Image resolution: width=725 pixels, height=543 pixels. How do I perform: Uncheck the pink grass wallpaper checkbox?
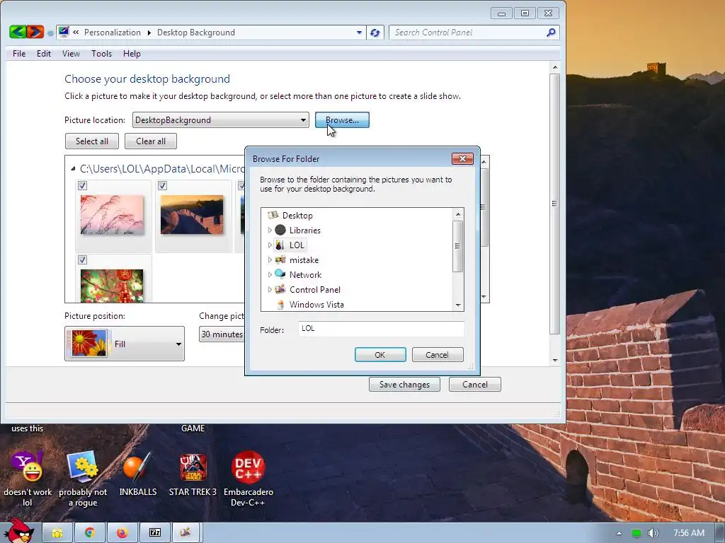[82, 186]
